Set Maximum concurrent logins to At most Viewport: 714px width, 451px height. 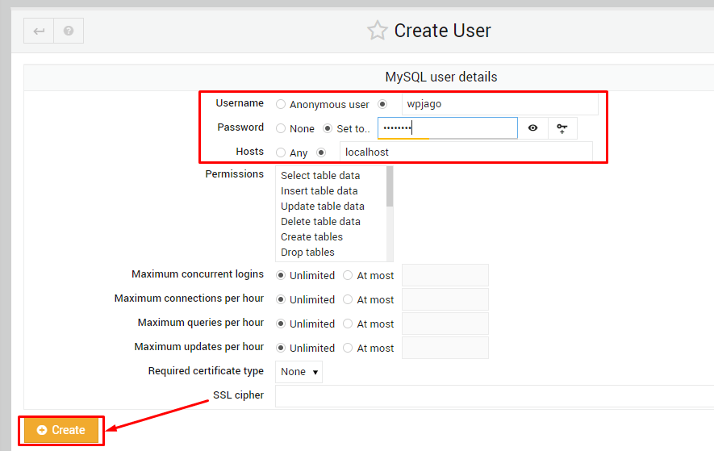pos(348,276)
